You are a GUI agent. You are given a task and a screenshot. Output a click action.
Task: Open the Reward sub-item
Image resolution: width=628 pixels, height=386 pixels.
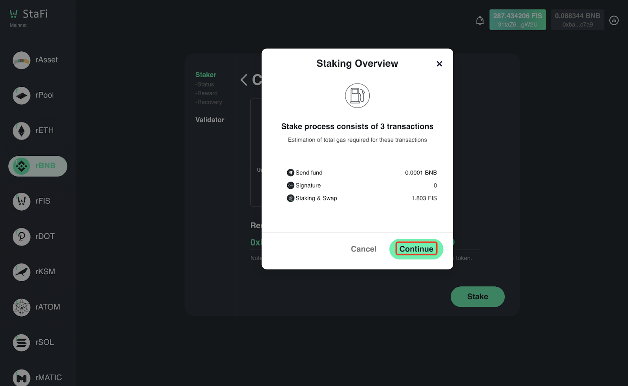click(206, 93)
